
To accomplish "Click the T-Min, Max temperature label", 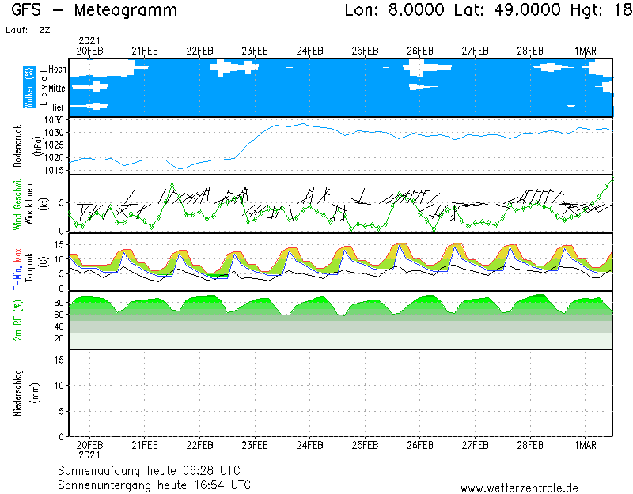I will (17, 262).
